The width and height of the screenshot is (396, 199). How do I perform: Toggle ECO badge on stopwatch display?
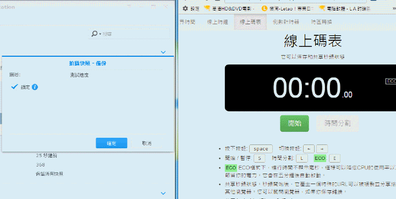[x=391, y=81]
